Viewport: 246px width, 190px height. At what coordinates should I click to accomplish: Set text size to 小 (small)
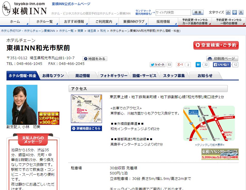(x=228, y=12)
